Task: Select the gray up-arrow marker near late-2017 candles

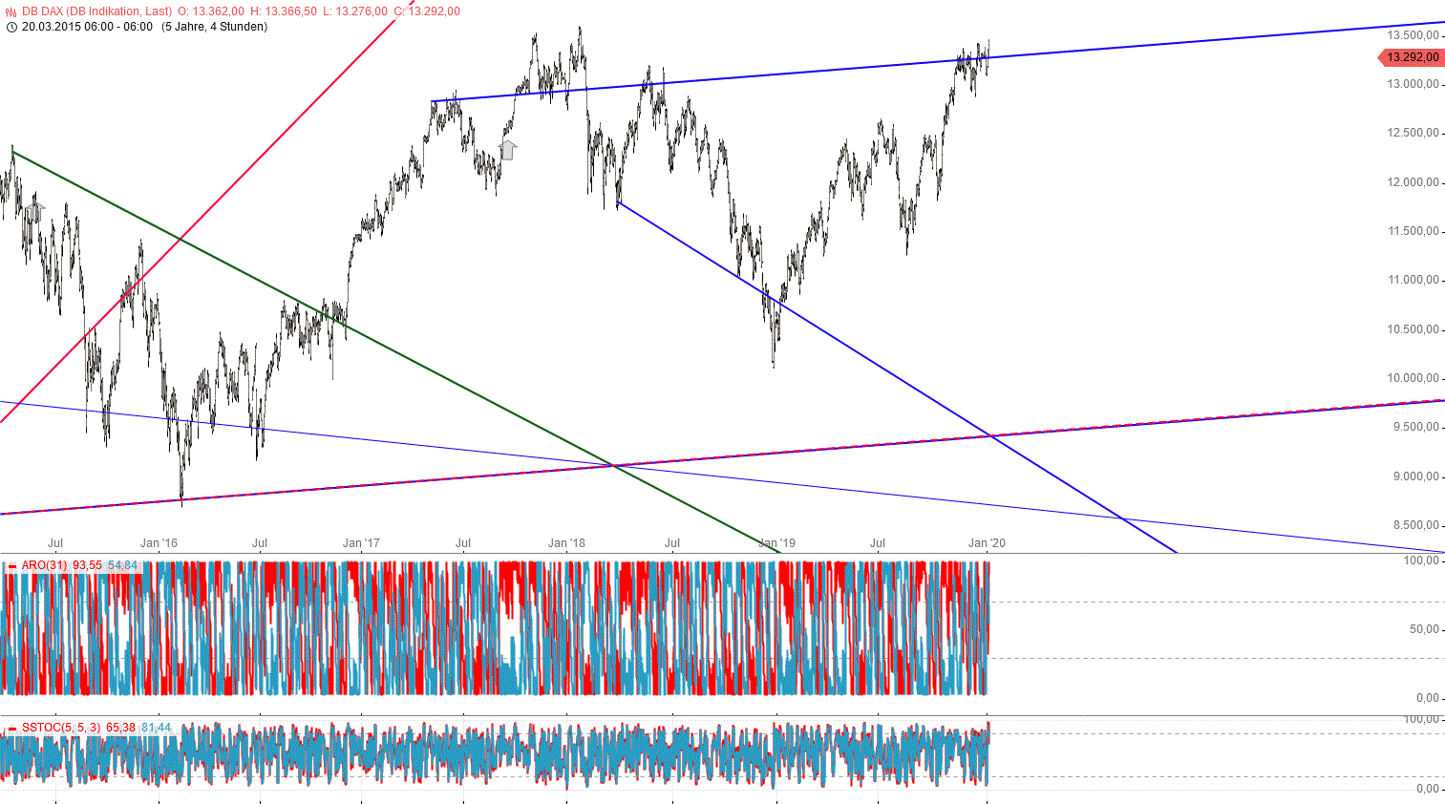Action: (508, 149)
